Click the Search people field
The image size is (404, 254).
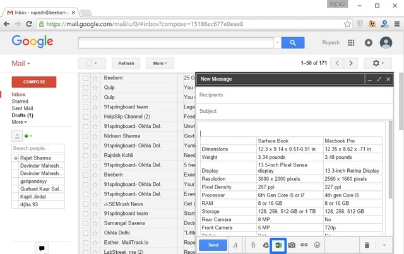[38, 149]
